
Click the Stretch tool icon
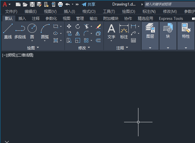click(69, 40)
